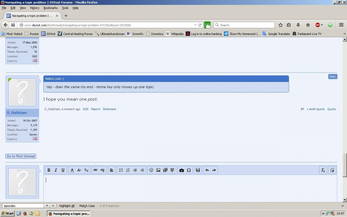
Task: Click the Multi-quote link on post #9
Action: [316, 109]
